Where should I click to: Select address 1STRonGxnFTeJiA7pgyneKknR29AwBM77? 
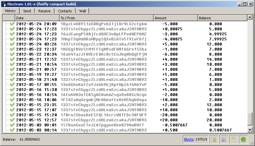coord(102,125)
